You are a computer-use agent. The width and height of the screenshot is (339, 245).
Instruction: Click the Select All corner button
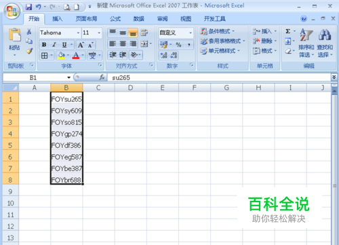click(x=11, y=88)
